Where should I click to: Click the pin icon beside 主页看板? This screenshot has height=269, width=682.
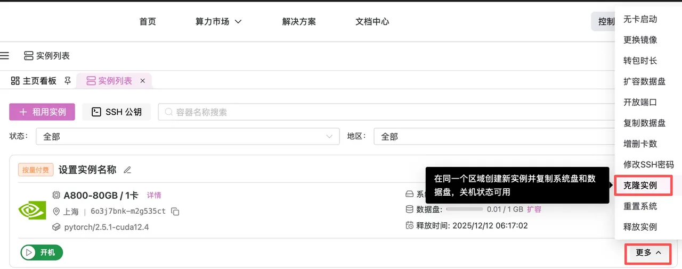click(68, 81)
